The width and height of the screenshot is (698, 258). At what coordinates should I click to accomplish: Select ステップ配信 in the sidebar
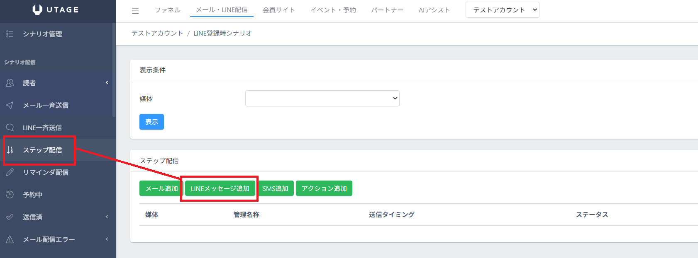(42, 150)
